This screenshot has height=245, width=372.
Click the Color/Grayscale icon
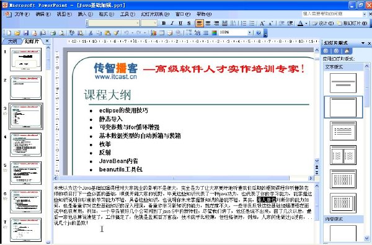(x=215, y=33)
